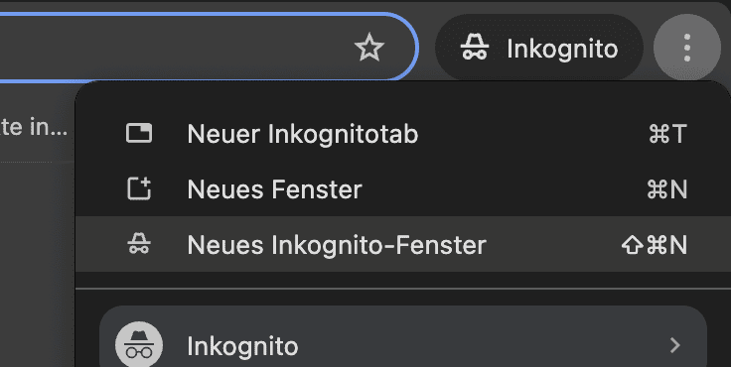Click the round Inkognito avatar in menu

click(139, 345)
